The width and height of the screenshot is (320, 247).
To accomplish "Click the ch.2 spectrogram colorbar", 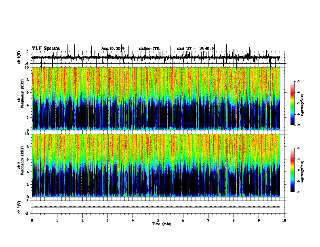I will [x=292, y=170].
